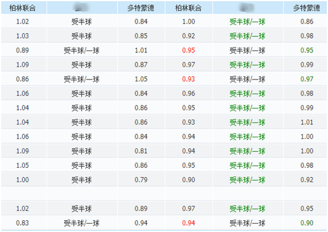Select 受半球/一球 between 0.86 and 1.05
The width and height of the screenshot is (328, 232).
tap(82, 79)
